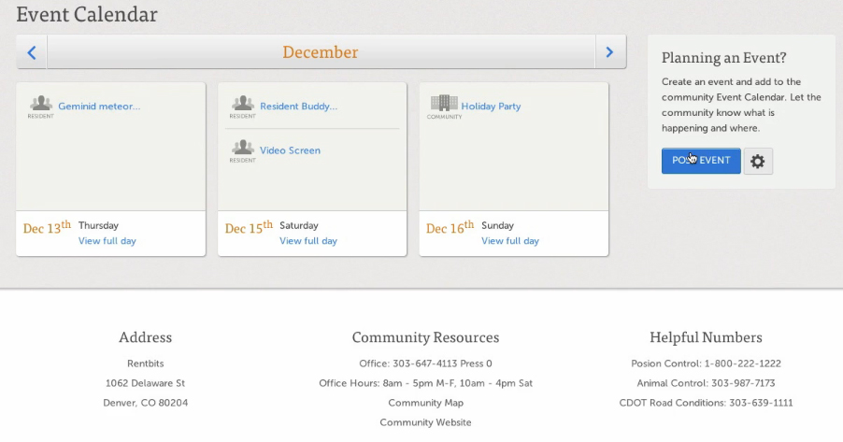Go to the previous month with left arrow
This screenshot has width=843, height=442.
pos(32,52)
